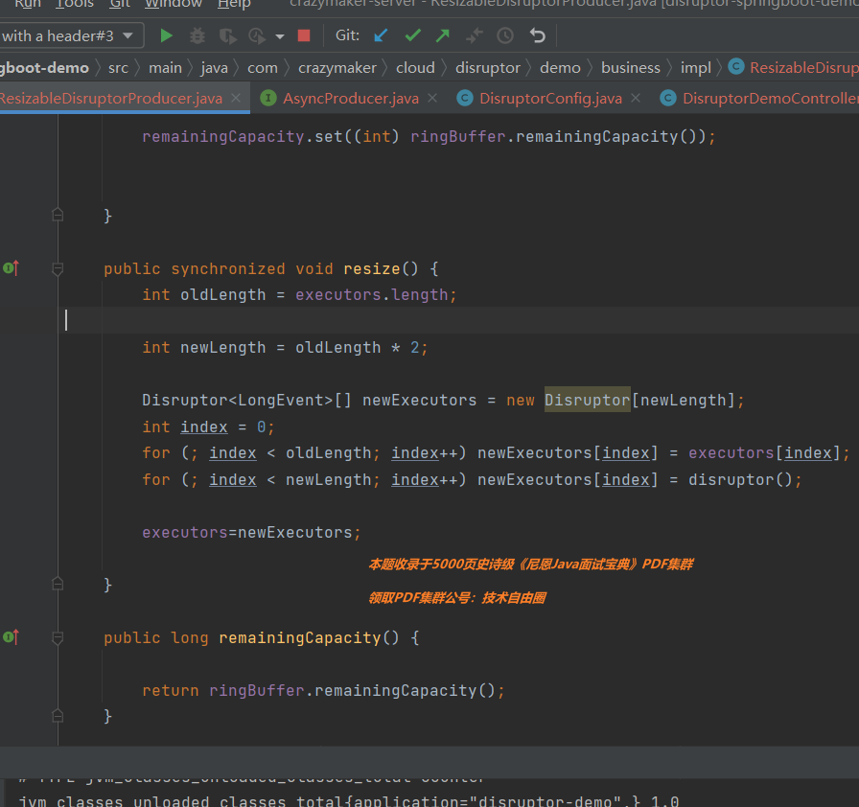Click Git Update Project blue arrow
The width and height of the screenshot is (859, 807).
click(x=381, y=35)
